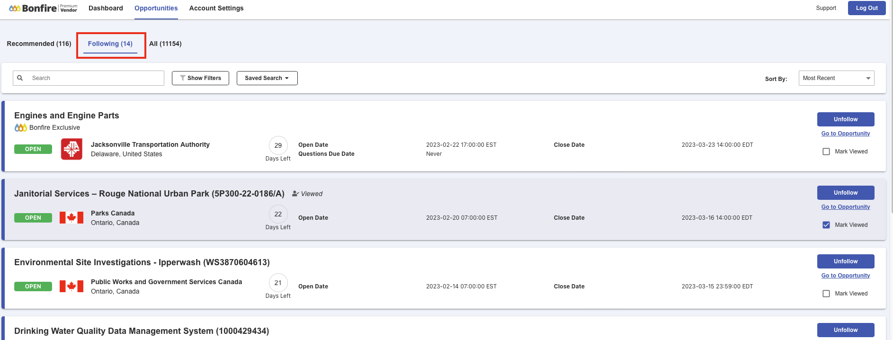Go to Opportunity for Environmental Site Investigations

pyautogui.click(x=846, y=276)
